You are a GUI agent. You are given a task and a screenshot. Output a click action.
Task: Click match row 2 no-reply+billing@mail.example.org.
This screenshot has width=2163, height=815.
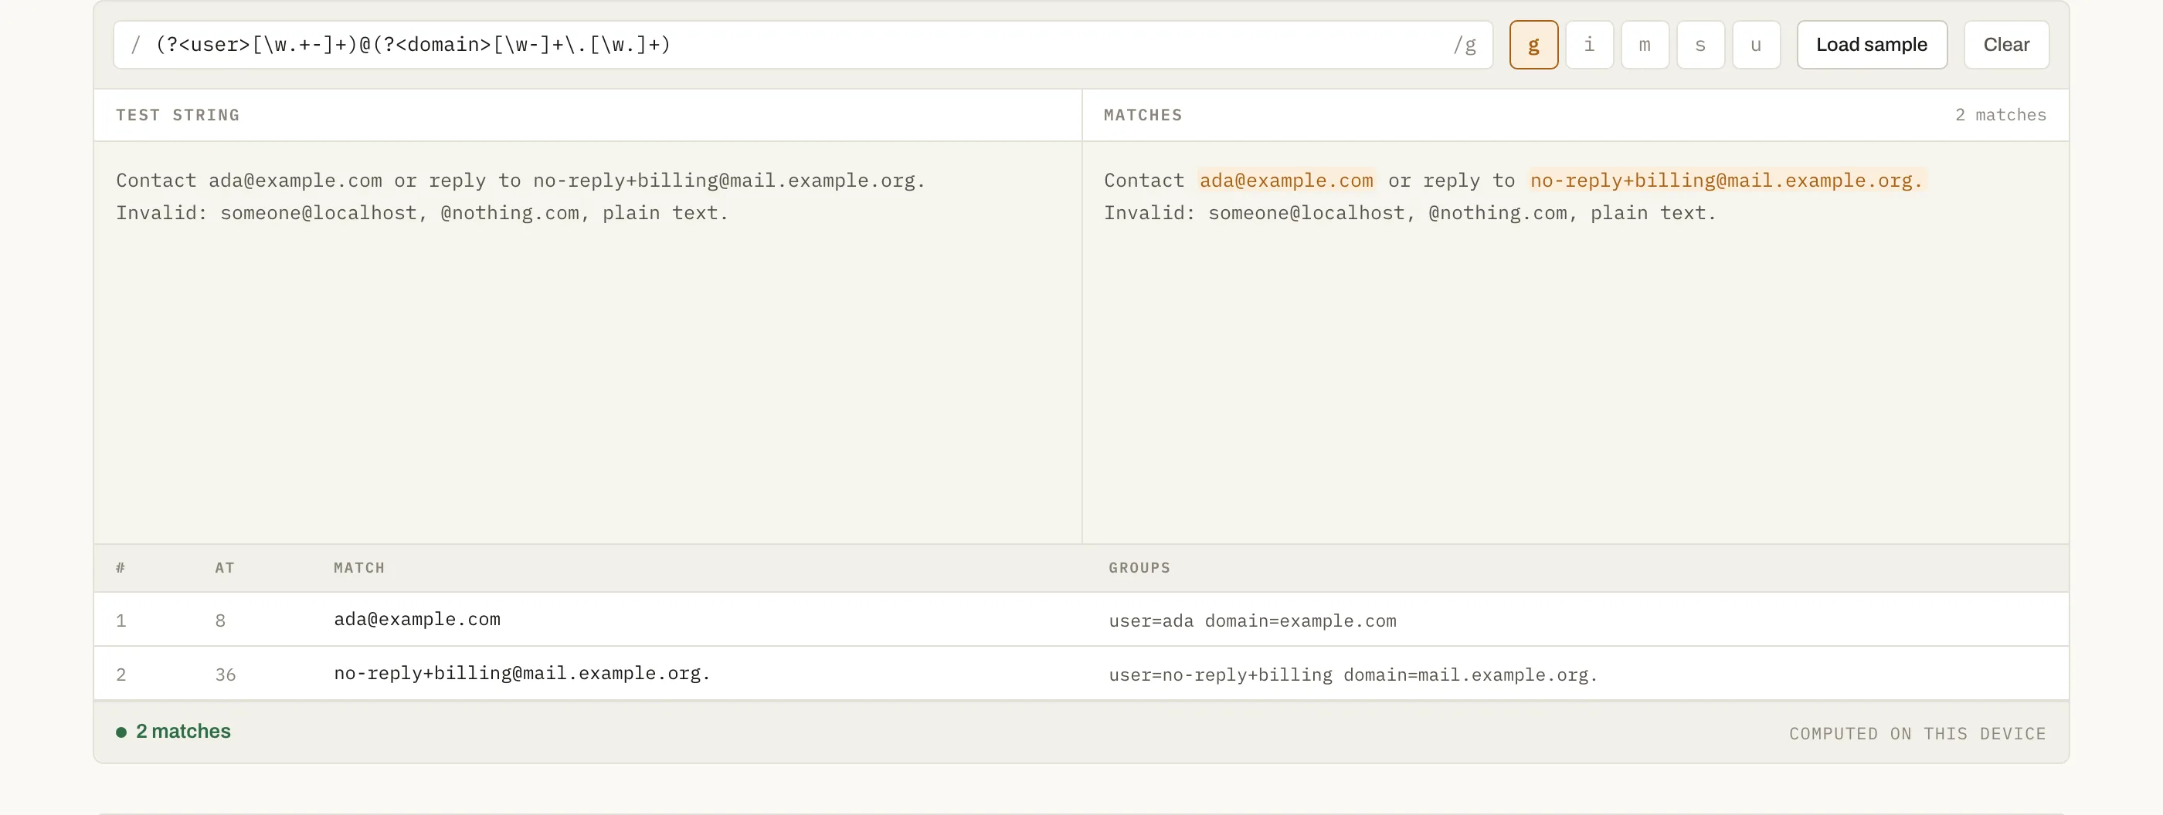1081,673
